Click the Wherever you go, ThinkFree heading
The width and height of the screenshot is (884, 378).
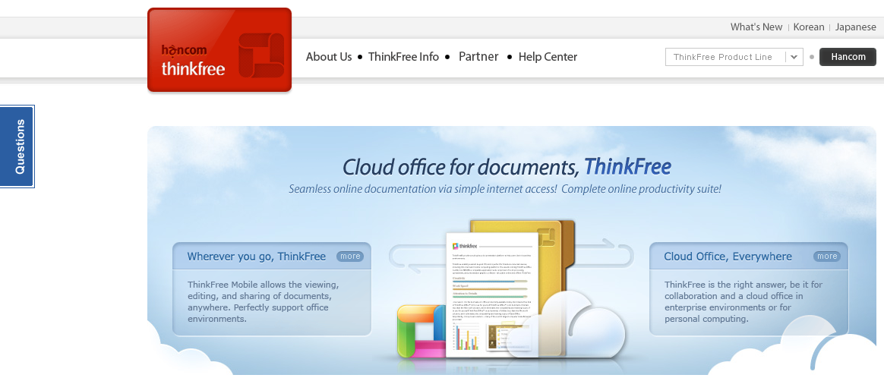click(257, 257)
